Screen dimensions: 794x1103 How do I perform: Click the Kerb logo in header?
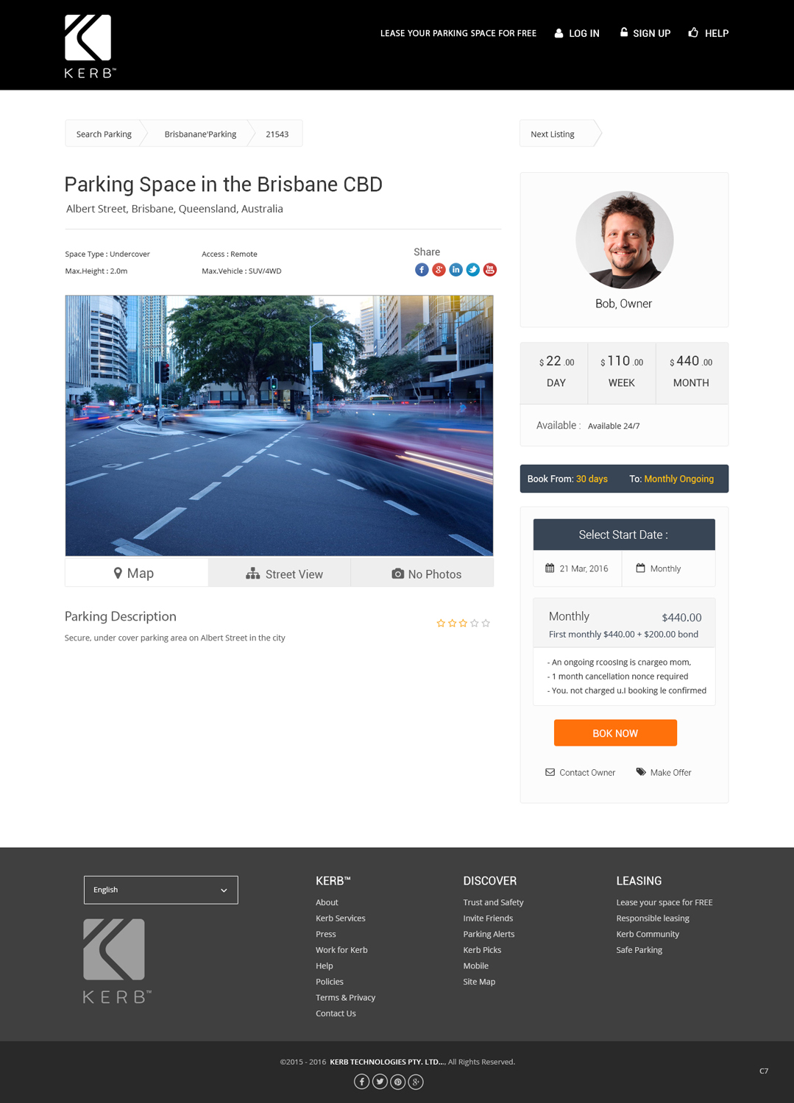pos(89,46)
